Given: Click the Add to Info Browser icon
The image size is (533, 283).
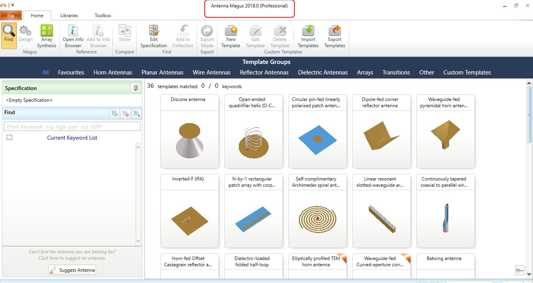Looking at the screenshot, I should pos(98,31).
